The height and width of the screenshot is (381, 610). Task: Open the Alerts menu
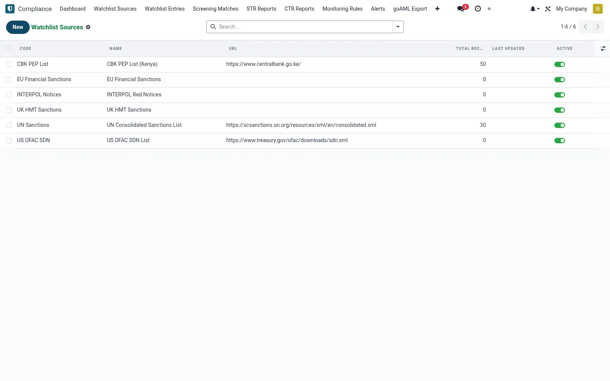(378, 9)
